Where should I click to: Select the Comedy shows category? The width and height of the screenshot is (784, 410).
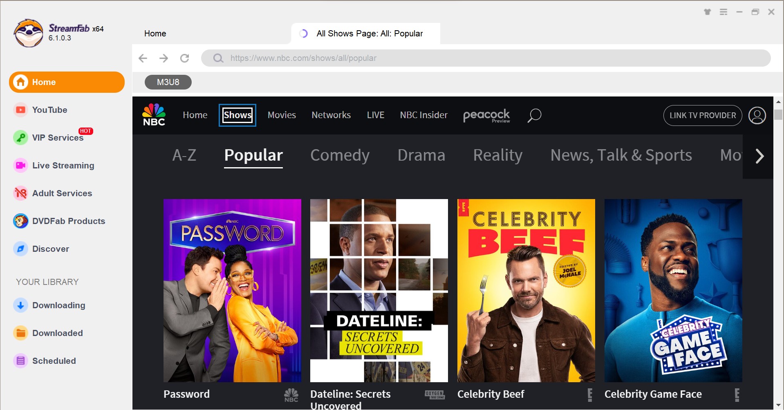340,155
